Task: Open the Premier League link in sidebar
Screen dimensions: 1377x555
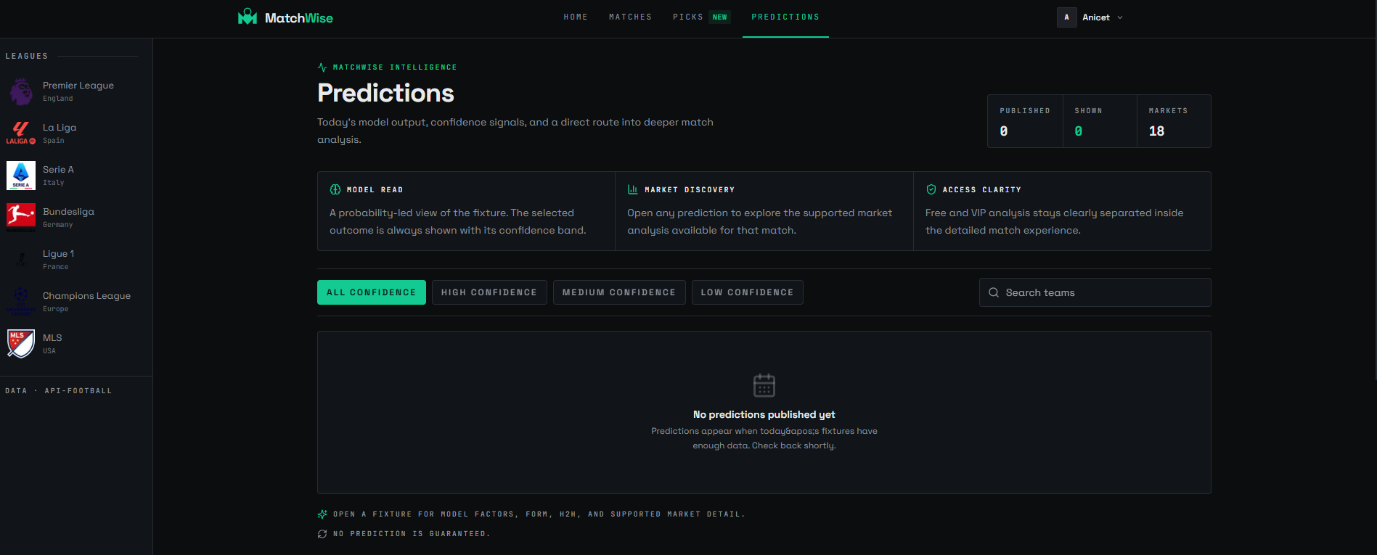Action: pyautogui.click(x=78, y=86)
